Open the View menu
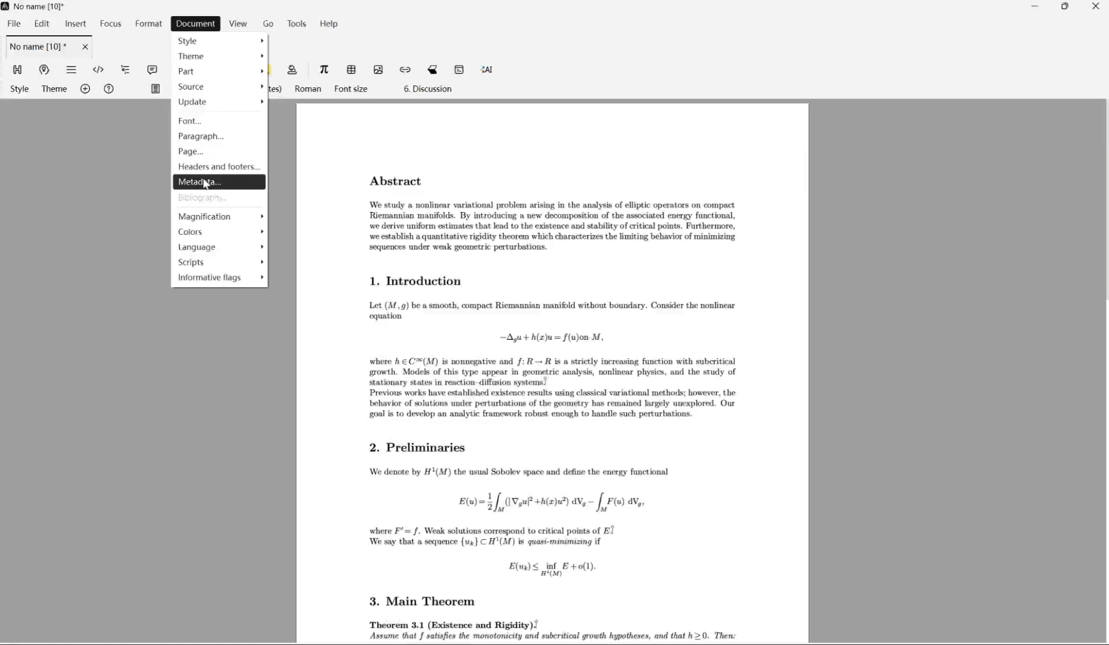This screenshot has width=1109, height=645. [238, 24]
